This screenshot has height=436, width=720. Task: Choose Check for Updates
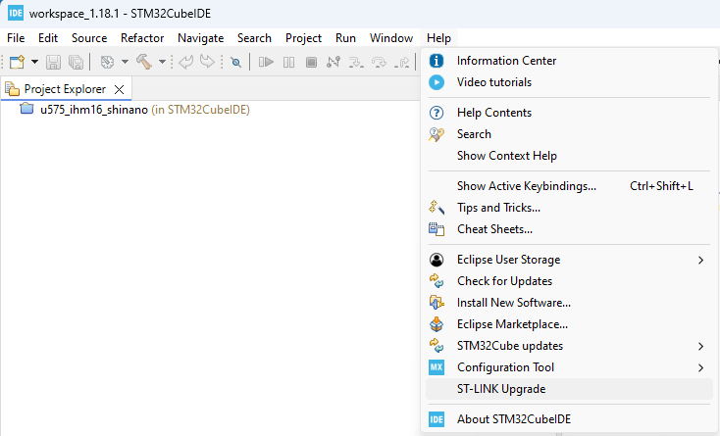[x=569, y=281]
